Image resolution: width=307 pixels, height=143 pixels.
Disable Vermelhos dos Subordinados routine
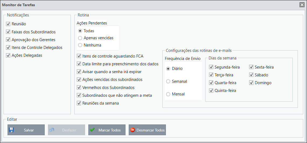pyautogui.click(x=79, y=87)
